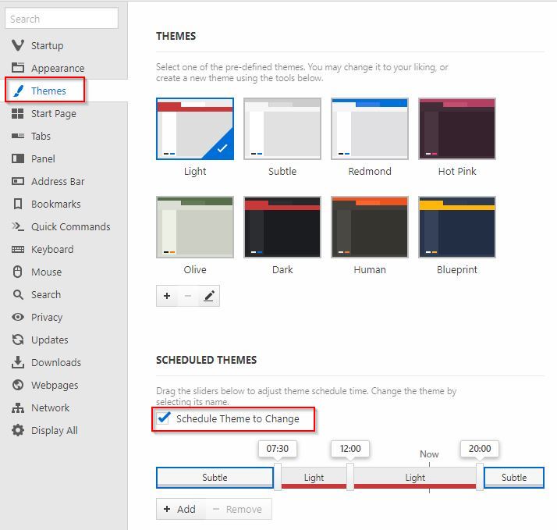Open the Privacy settings section
This screenshot has width=557, height=530.
(47, 317)
